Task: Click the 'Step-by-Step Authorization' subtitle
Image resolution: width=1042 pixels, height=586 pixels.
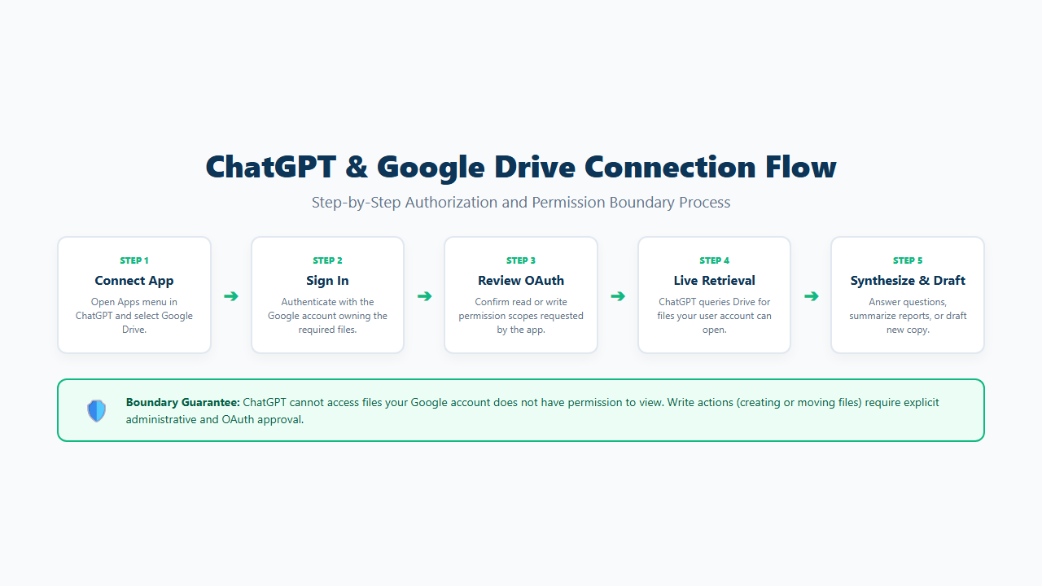Action: coord(521,203)
